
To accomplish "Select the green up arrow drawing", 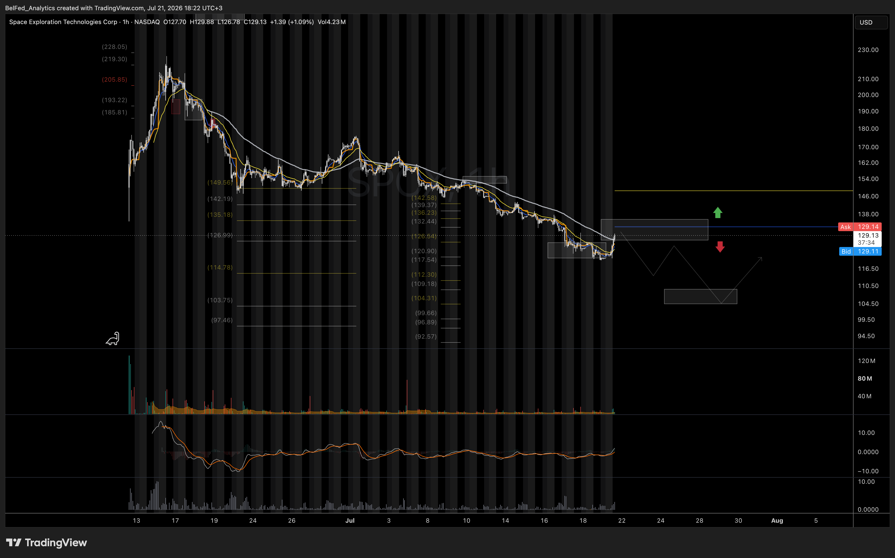I will tap(718, 212).
